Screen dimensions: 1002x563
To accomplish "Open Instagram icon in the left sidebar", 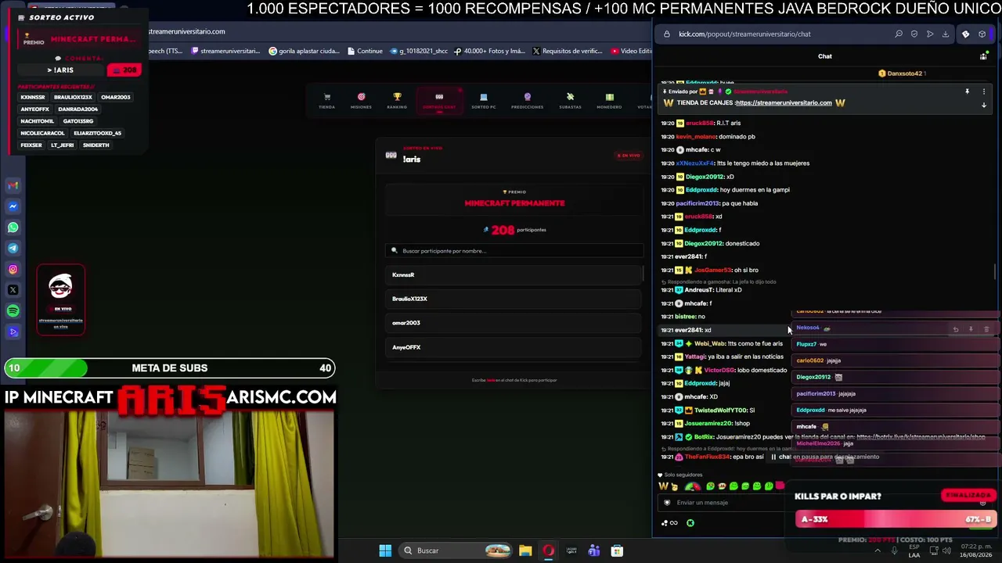I will coord(13,269).
